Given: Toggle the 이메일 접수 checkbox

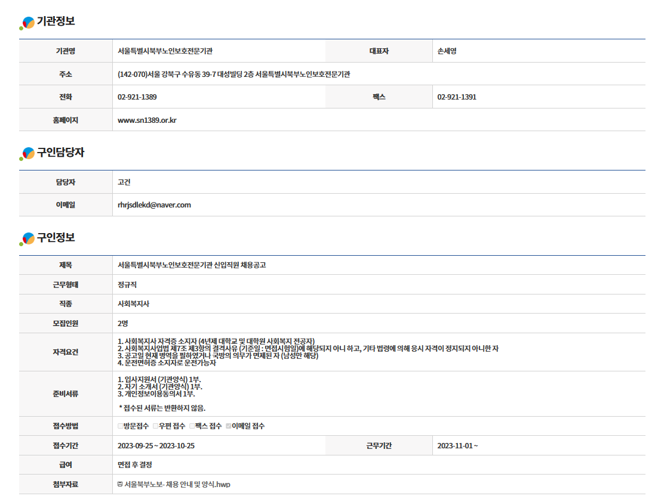Looking at the screenshot, I should (x=228, y=426).
